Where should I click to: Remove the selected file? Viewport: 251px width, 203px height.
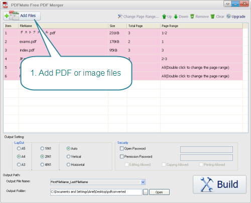[199, 17]
